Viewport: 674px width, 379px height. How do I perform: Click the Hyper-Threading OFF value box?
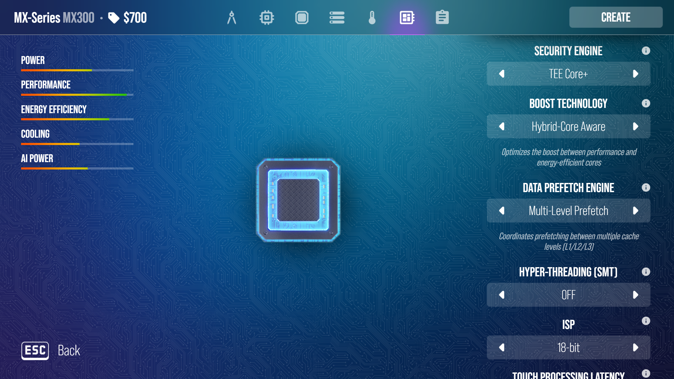(568, 295)
